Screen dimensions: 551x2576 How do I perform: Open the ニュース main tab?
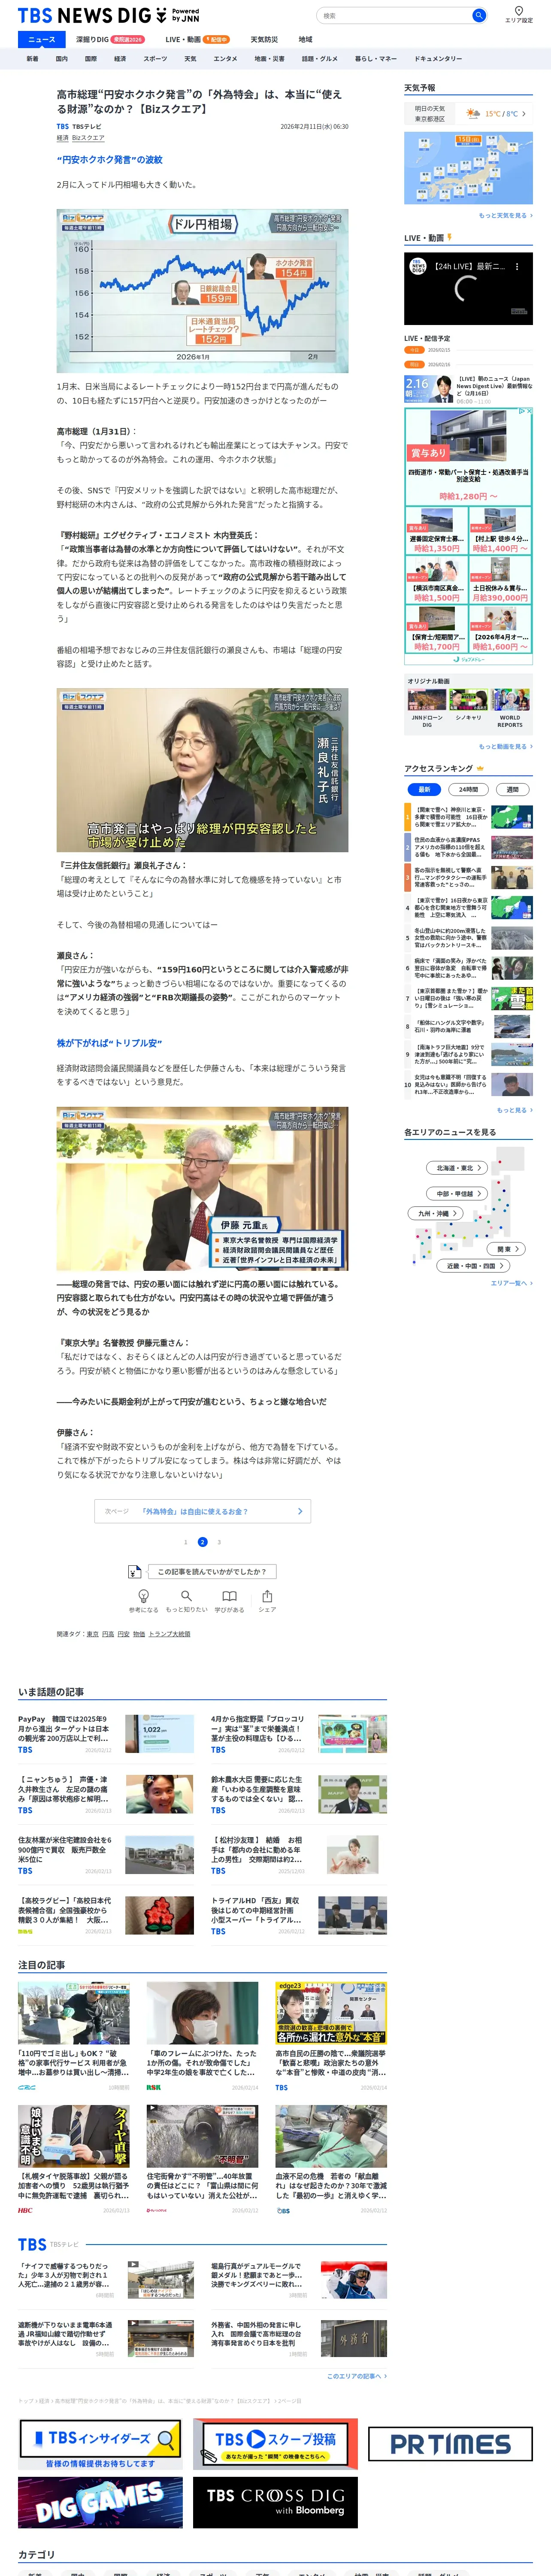(42, 39)
